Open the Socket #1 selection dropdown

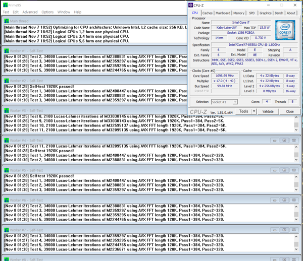pyautogui.click(x=235, y=102)
